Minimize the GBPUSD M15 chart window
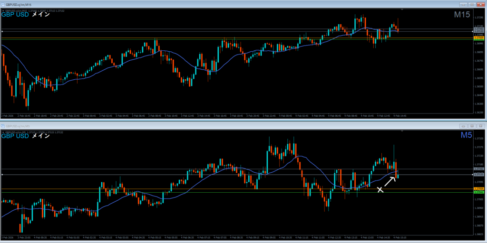The height and width of the screenshot is (243, 487). pos(464,4)
